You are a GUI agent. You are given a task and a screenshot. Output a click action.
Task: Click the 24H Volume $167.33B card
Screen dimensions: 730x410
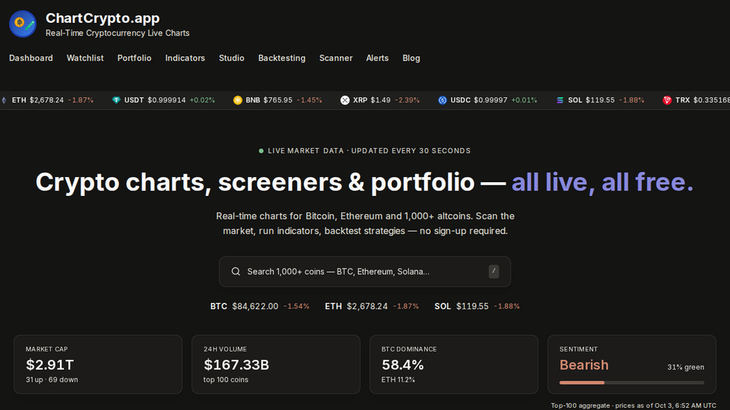tap(275, 364)
